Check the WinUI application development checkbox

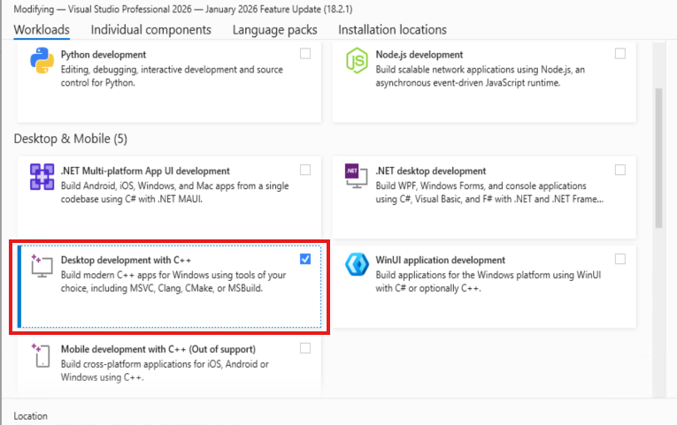pyautogui.click(x=620, y=259)
